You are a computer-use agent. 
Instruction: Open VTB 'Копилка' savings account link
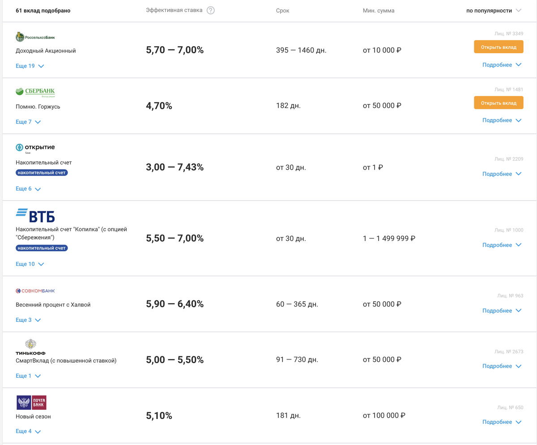[x=72, y=233]
